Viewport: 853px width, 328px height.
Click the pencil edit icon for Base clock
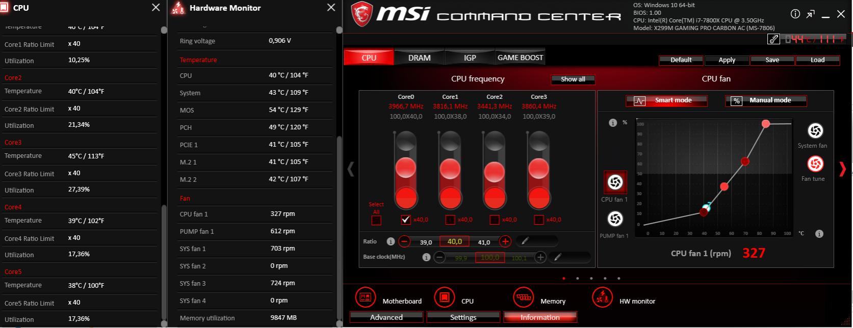(557, 257)
